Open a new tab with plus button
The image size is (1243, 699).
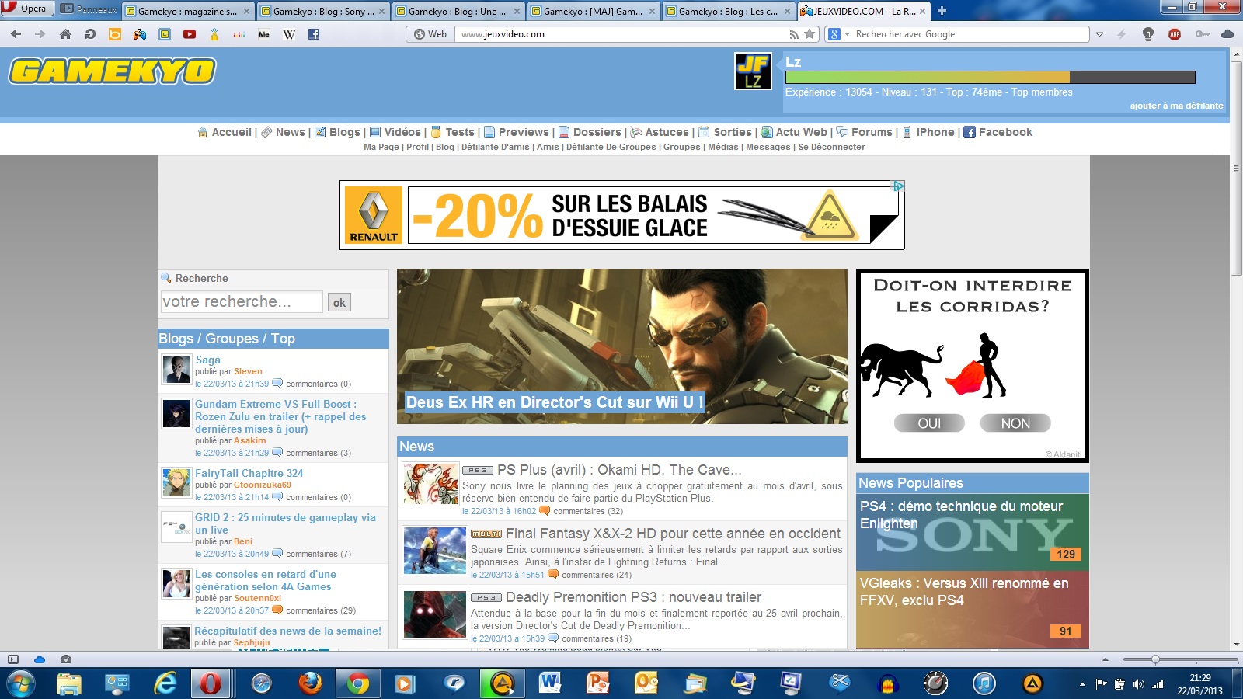pyautogui.click(x=942, y=11)
